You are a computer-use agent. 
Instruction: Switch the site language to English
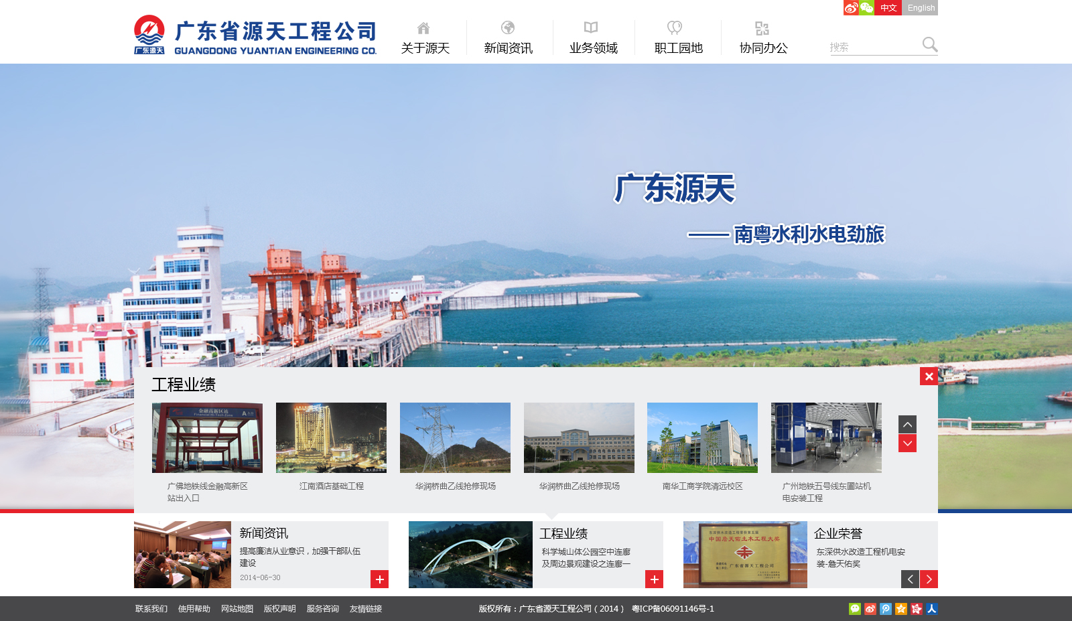point(921,8)
